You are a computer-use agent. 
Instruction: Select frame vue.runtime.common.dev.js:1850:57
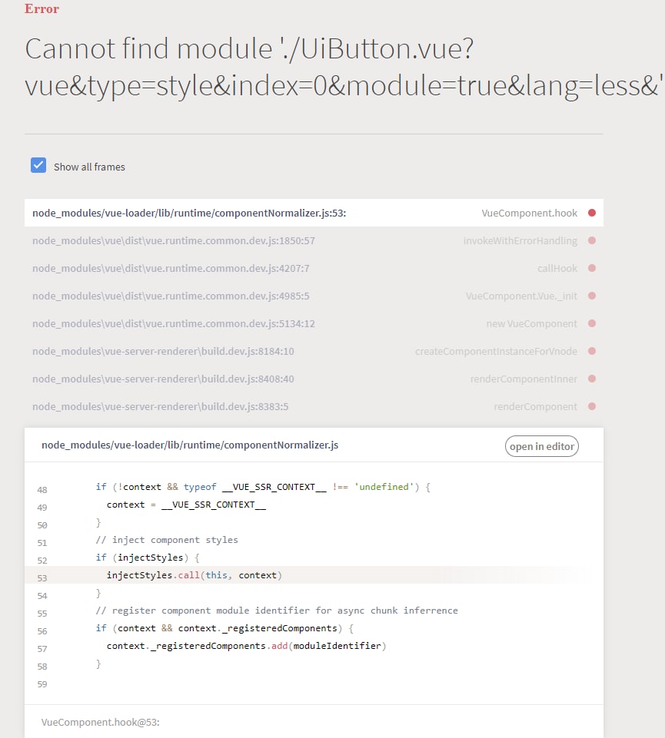314,240
